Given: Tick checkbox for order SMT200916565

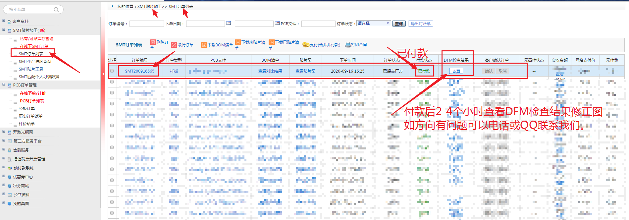Looking at the screenshot, I should click(112, 71).
